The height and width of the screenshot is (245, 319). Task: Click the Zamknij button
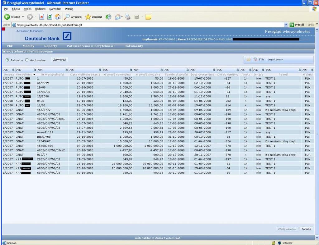tap(306, 229)
